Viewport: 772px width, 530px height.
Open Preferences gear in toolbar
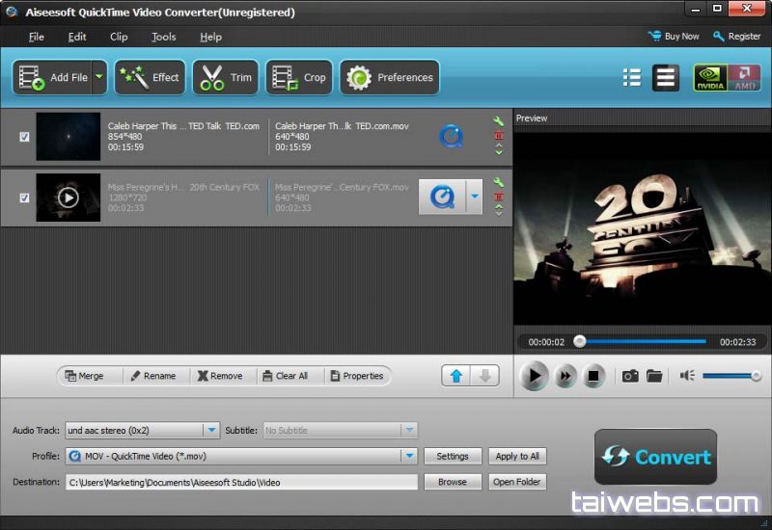[390, 78]
